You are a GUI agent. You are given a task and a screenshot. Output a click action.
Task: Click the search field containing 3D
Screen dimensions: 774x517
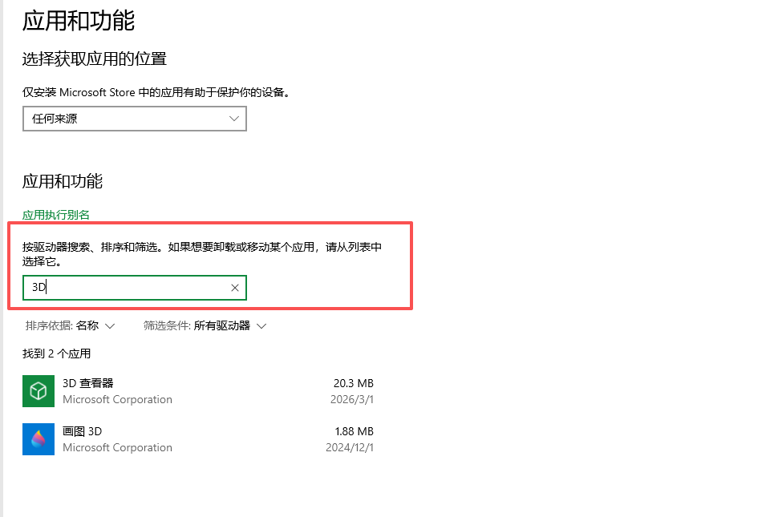coord(134,288)
